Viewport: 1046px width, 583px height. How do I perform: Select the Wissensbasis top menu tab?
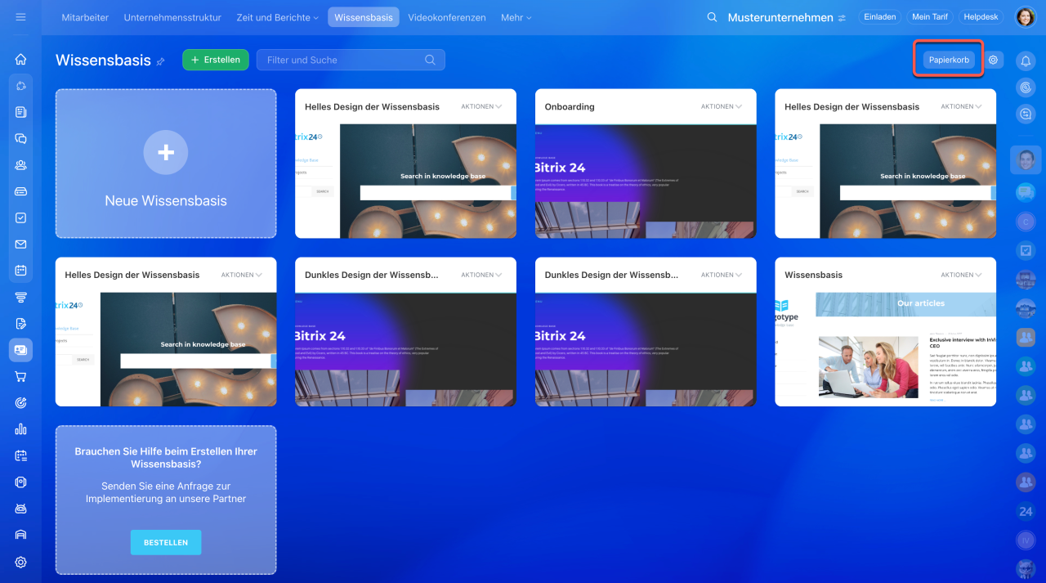click(364, 17)
